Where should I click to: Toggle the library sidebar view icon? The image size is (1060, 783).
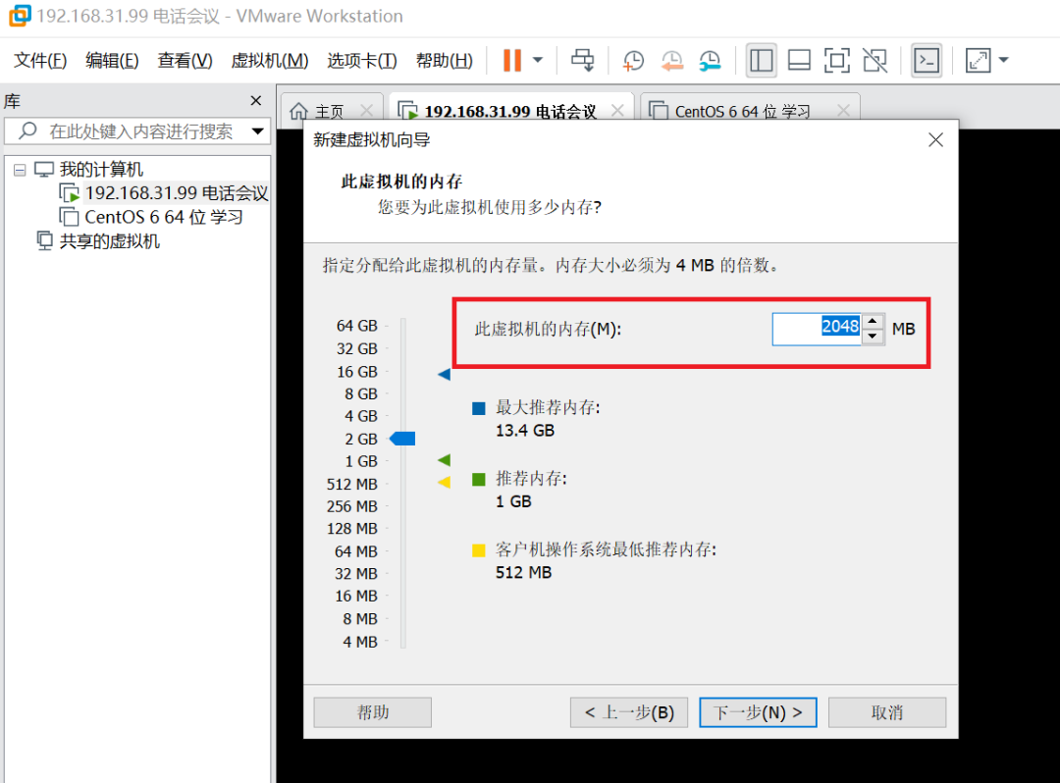(762, 60)
